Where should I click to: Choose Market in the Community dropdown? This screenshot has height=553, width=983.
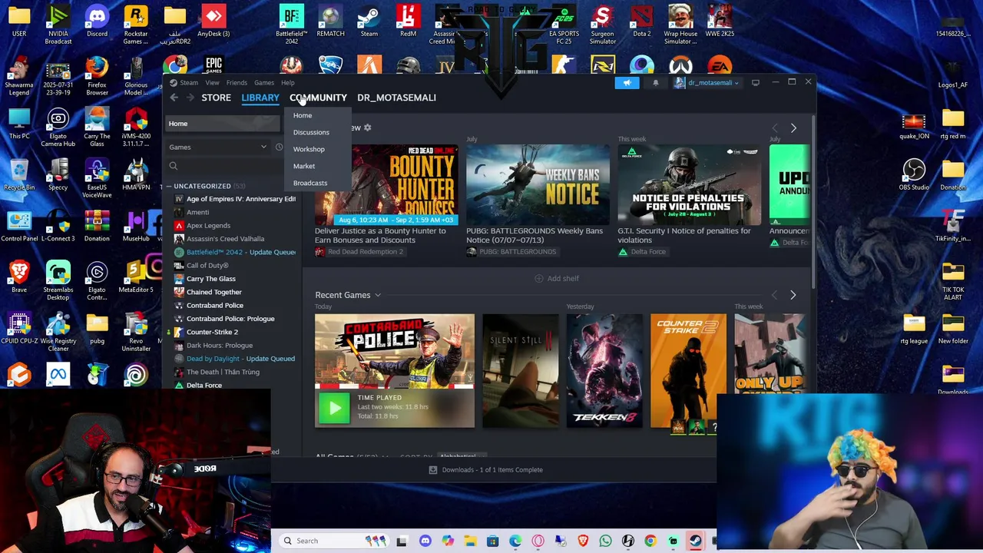pyautogui.click(x=304, y=166)
